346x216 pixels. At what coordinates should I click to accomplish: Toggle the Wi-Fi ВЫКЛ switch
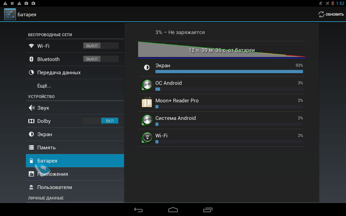pyautogui.click(x=101, y=46)
